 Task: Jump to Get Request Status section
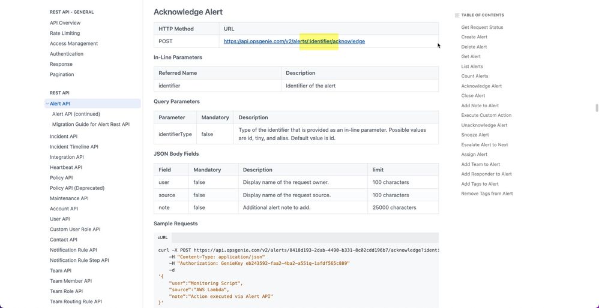tap(482, 28)
